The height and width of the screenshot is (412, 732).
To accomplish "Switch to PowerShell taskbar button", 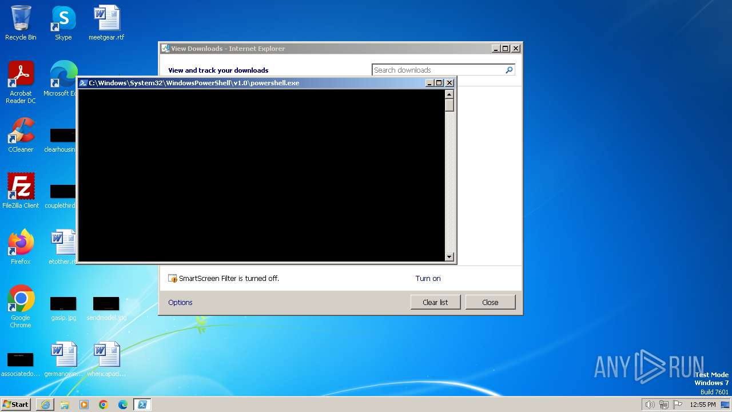I will coord(142,405).
